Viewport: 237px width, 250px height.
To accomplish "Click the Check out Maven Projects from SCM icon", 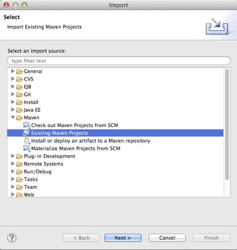I will pos(26,125).
